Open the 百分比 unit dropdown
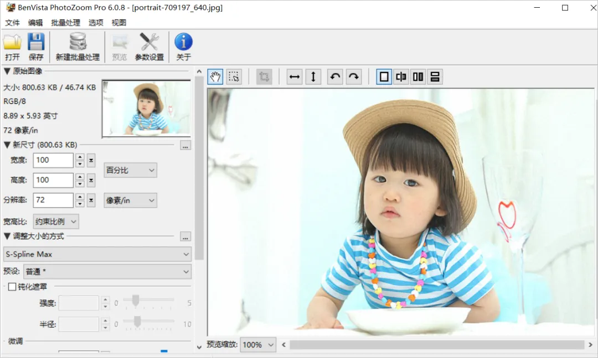598x358 pixels. point(130,170)
